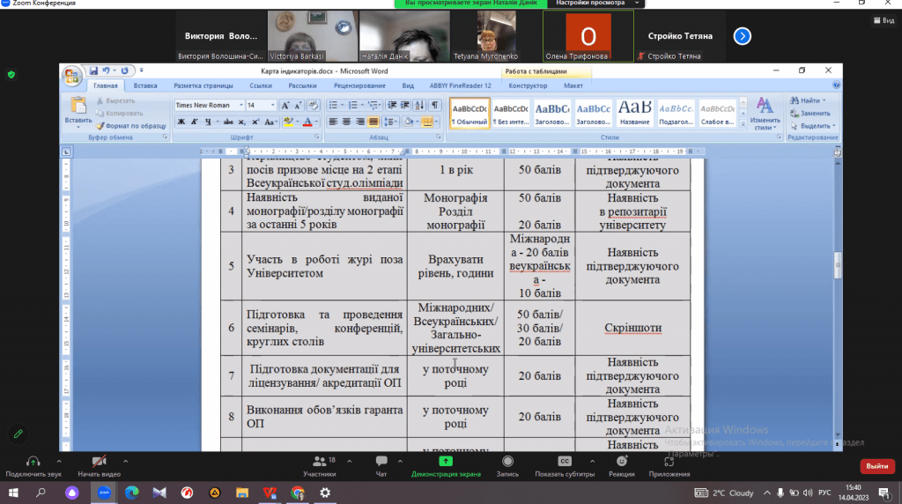Toggle show paragraph marks (¶)

click(x=434, y=105)
